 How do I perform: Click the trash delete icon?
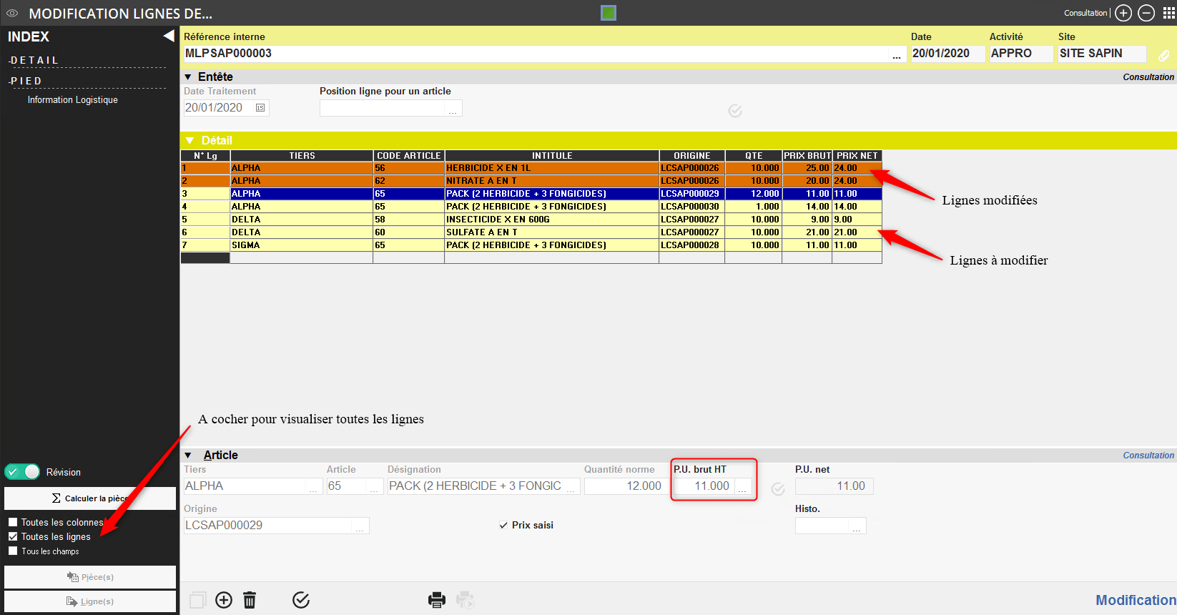click(250, 600)
